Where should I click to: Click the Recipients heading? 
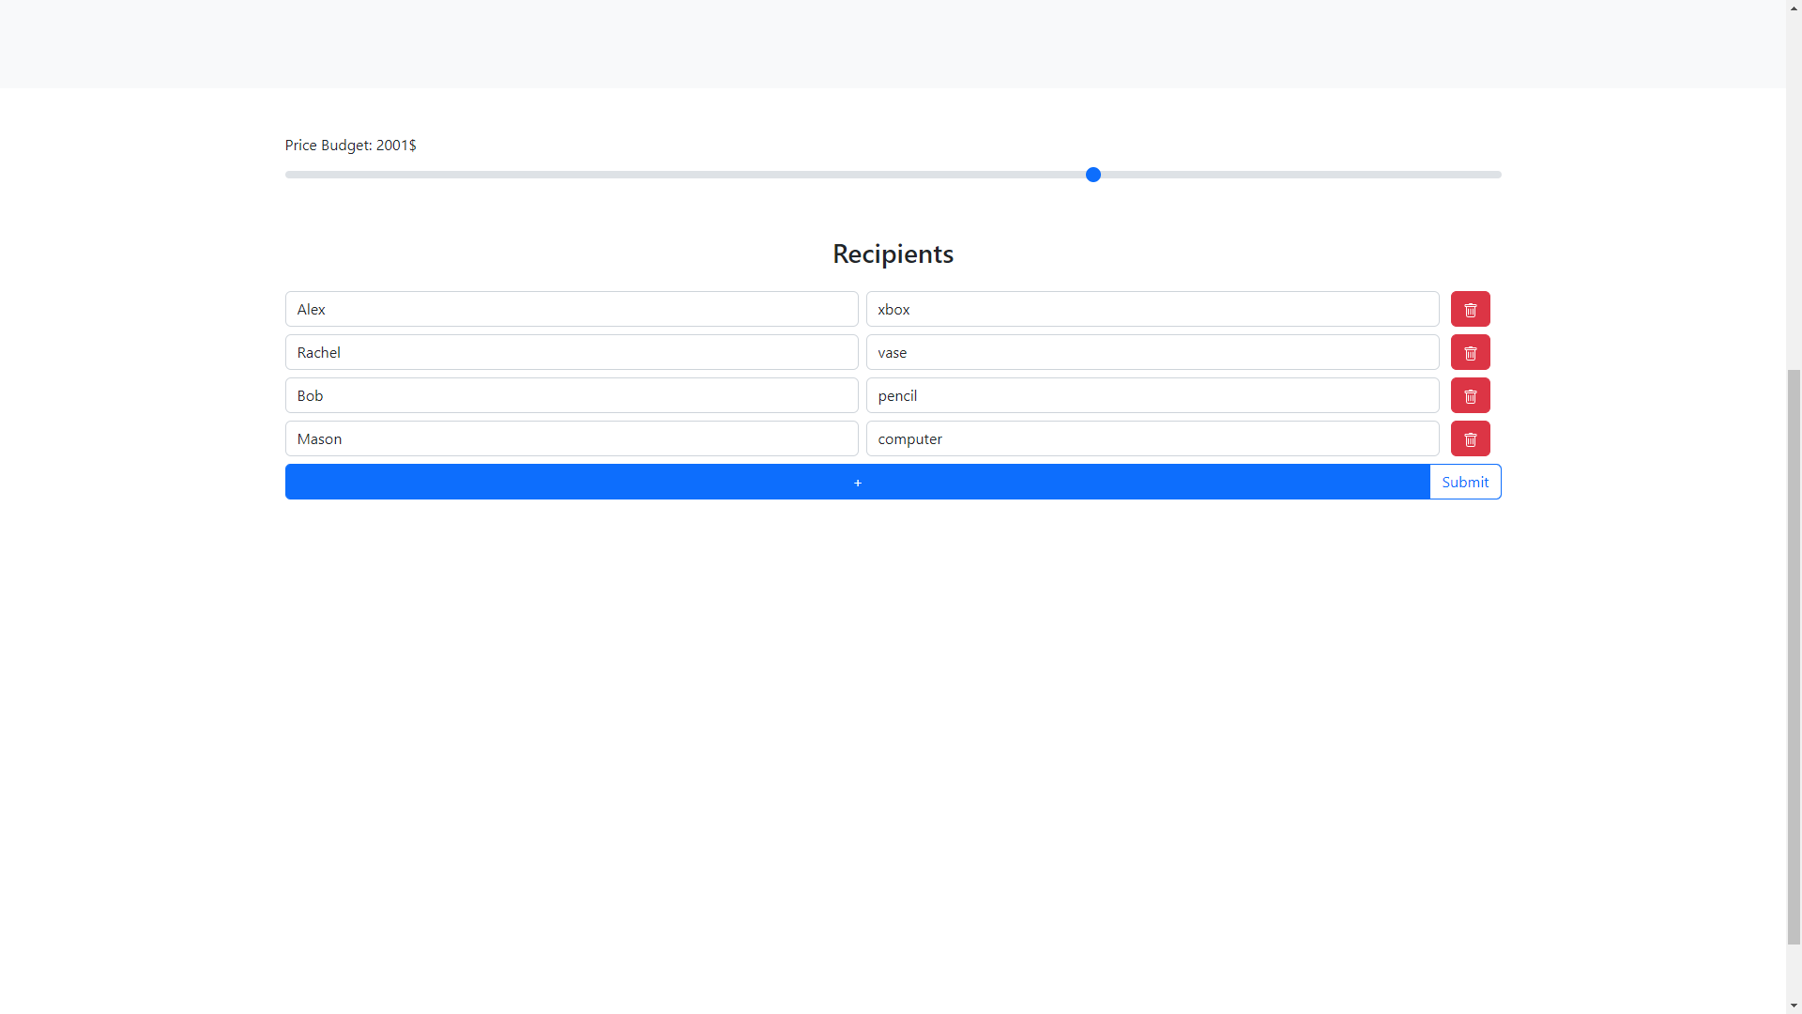(892, 253)
